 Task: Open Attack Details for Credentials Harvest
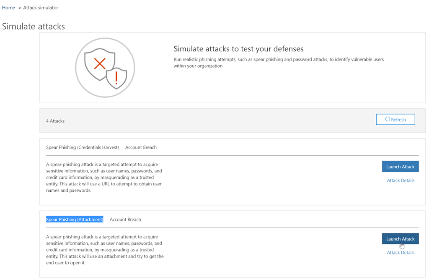pyautogui.click(x=401, y=180)
